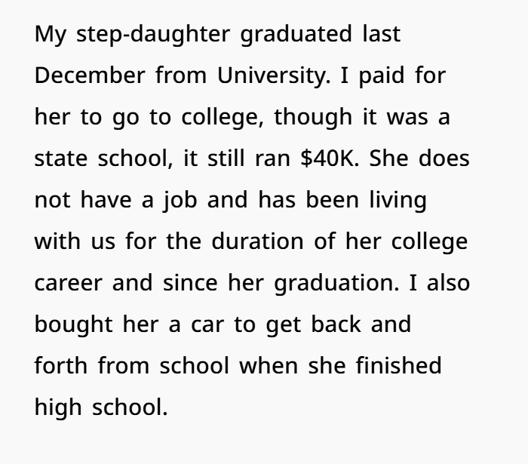This screenshot has height=464, width=528.
Task: Click the word "graduated" in the text
Action: (x=296, y=35)
